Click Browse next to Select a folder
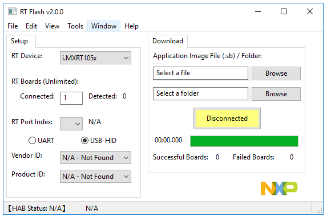 point(276,94)
